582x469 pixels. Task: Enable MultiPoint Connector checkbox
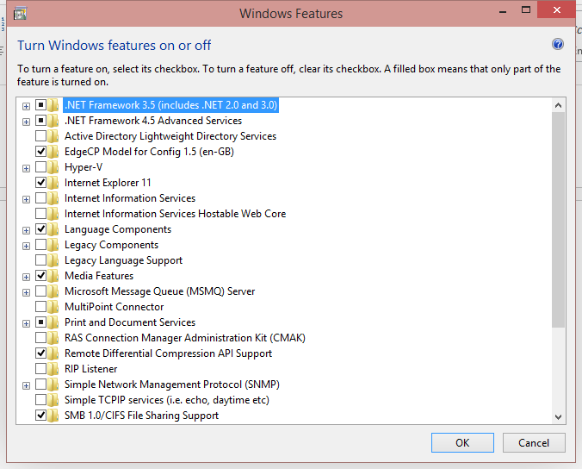(x=40, y=306)
